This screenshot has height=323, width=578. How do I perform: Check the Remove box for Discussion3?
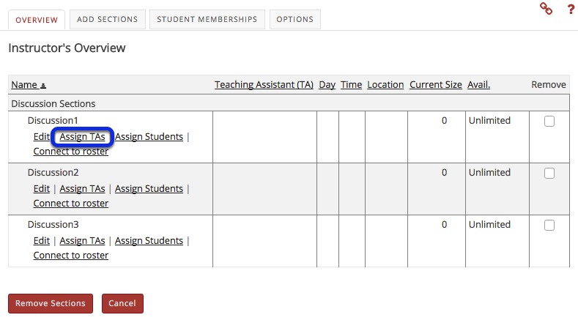click(549, 226)
